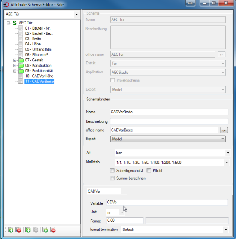
Task: Select tree item 04 - Höhe
Action: tap(33, 44)
